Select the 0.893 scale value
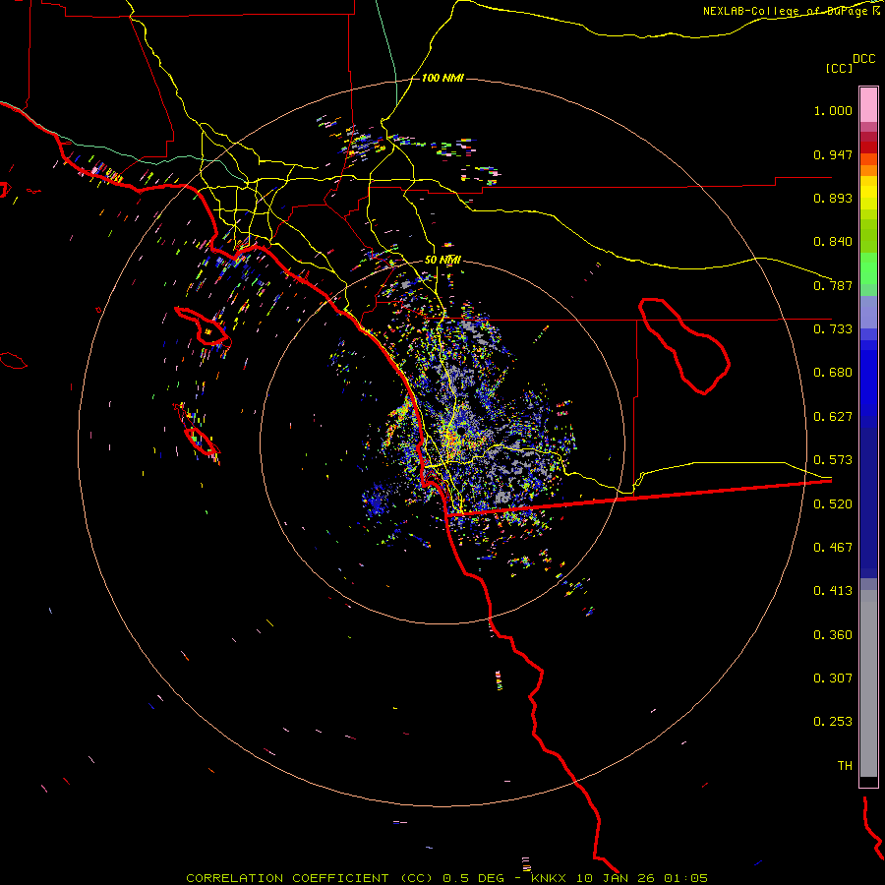This screenshot has width=885, height=885. pos(833,198)
